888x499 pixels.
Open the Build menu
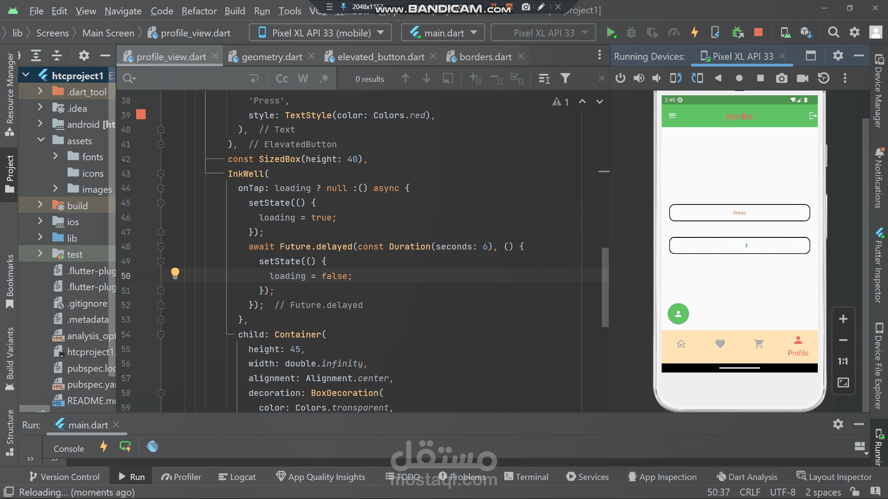click(x=235, y=11)
